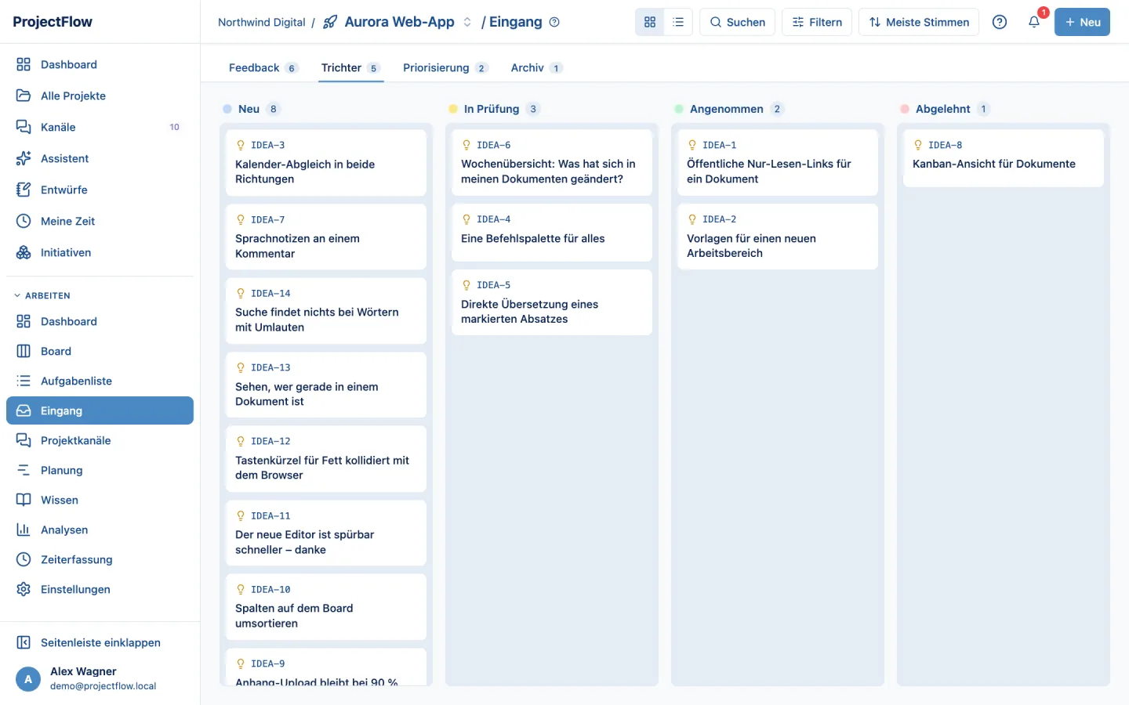Click the help question mark icon in header
Screen dimensions: 1129x705
tap(1000, 22)
